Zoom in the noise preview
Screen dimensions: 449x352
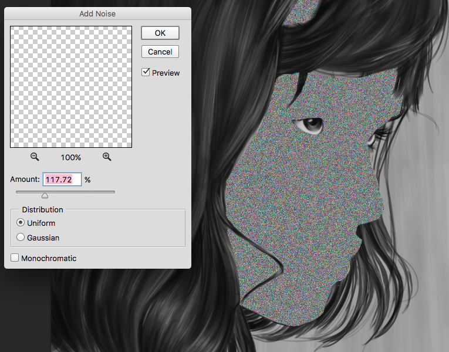click(107, 157)
